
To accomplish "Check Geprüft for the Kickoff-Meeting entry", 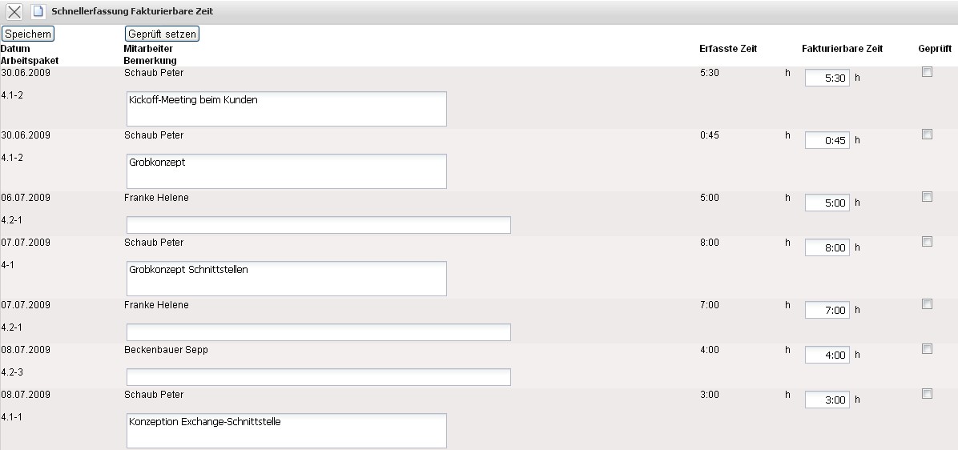I will 928,72.
